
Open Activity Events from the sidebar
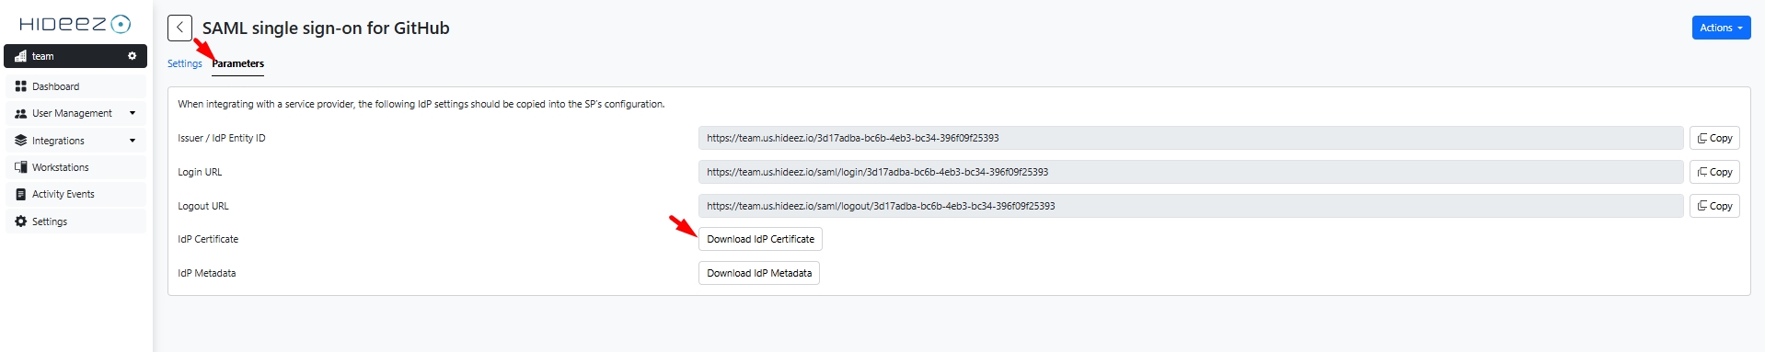(x=76, y=194)
